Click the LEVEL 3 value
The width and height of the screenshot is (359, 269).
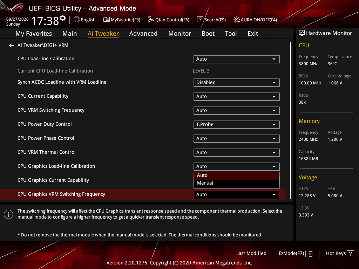(201, 71)
